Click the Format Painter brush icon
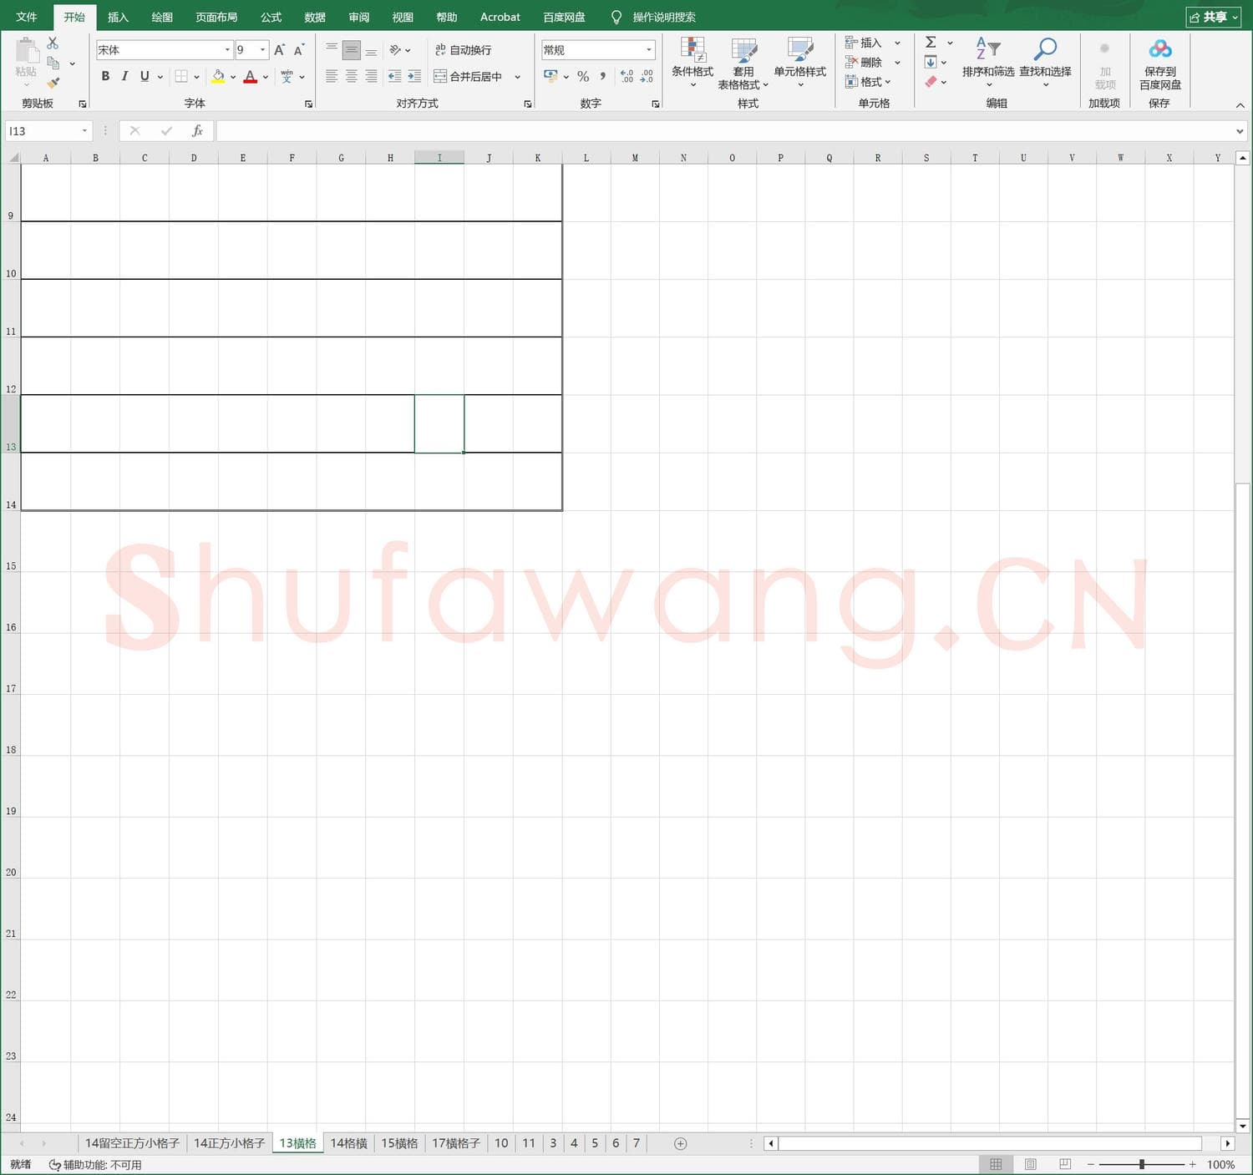Image resolution: width=1253 pixels, height=1175 pixels. (x=53, y=83)
